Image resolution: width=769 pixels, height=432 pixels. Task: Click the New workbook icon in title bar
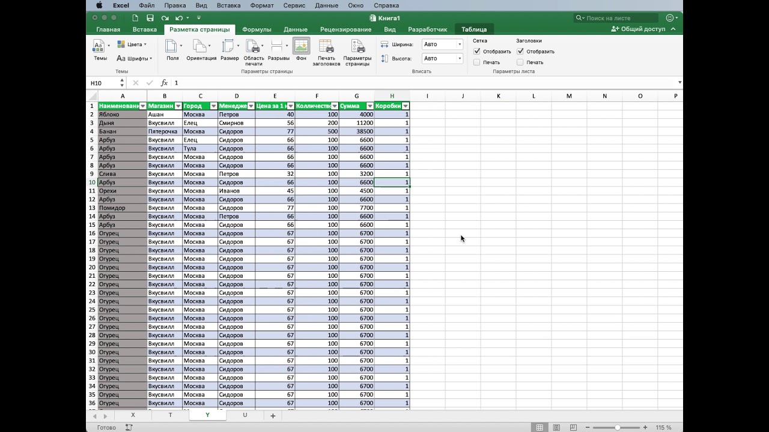(x=135, y=18)
